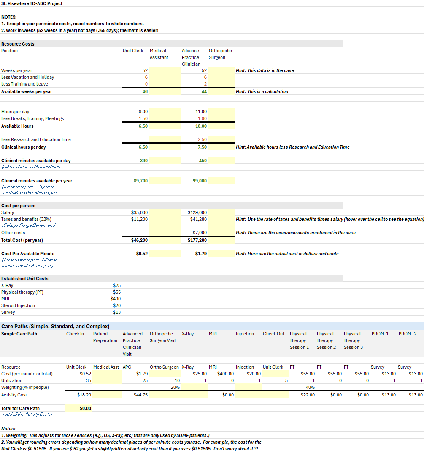Click X-Ray established unit cost $25
Screen dimensions: 424x458
click(x=107, y=285)
